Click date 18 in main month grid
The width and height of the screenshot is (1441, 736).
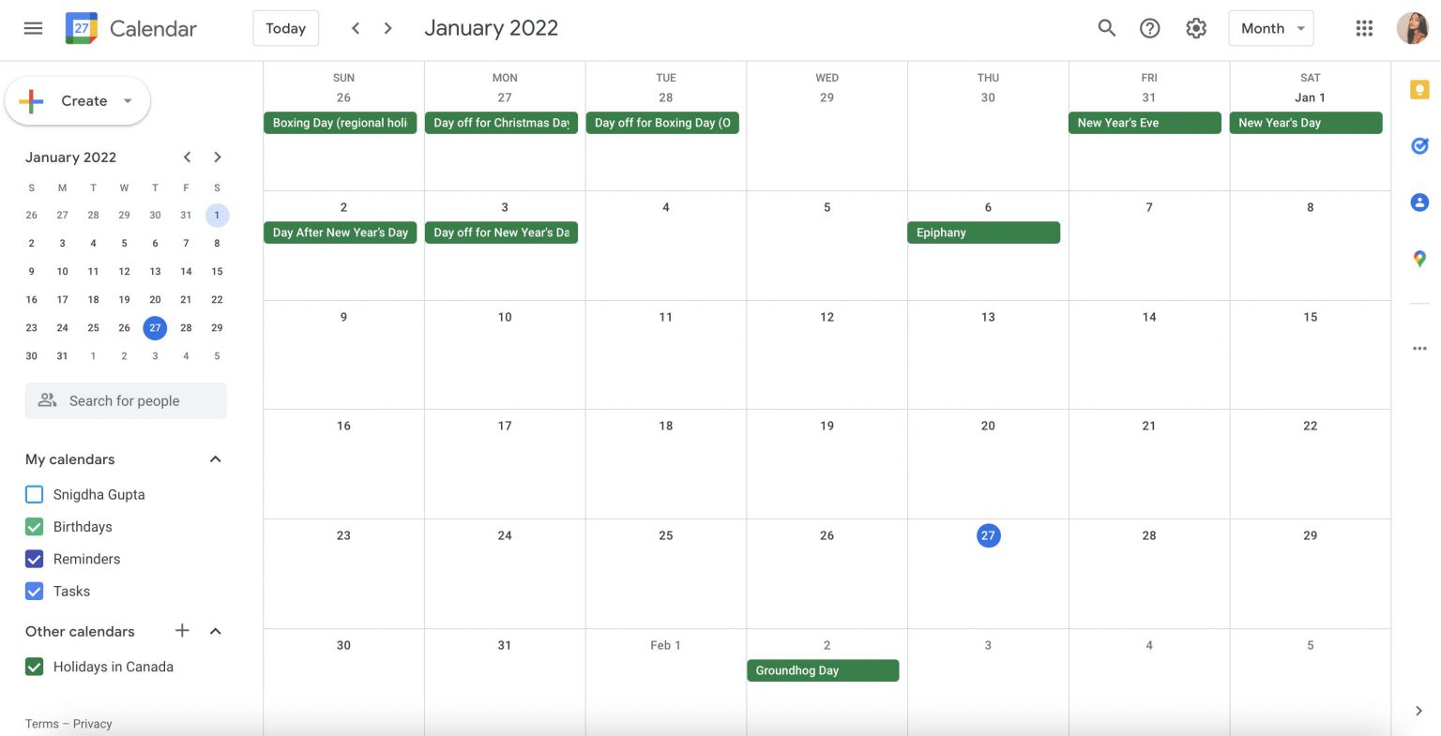click(x=666, y=426)
